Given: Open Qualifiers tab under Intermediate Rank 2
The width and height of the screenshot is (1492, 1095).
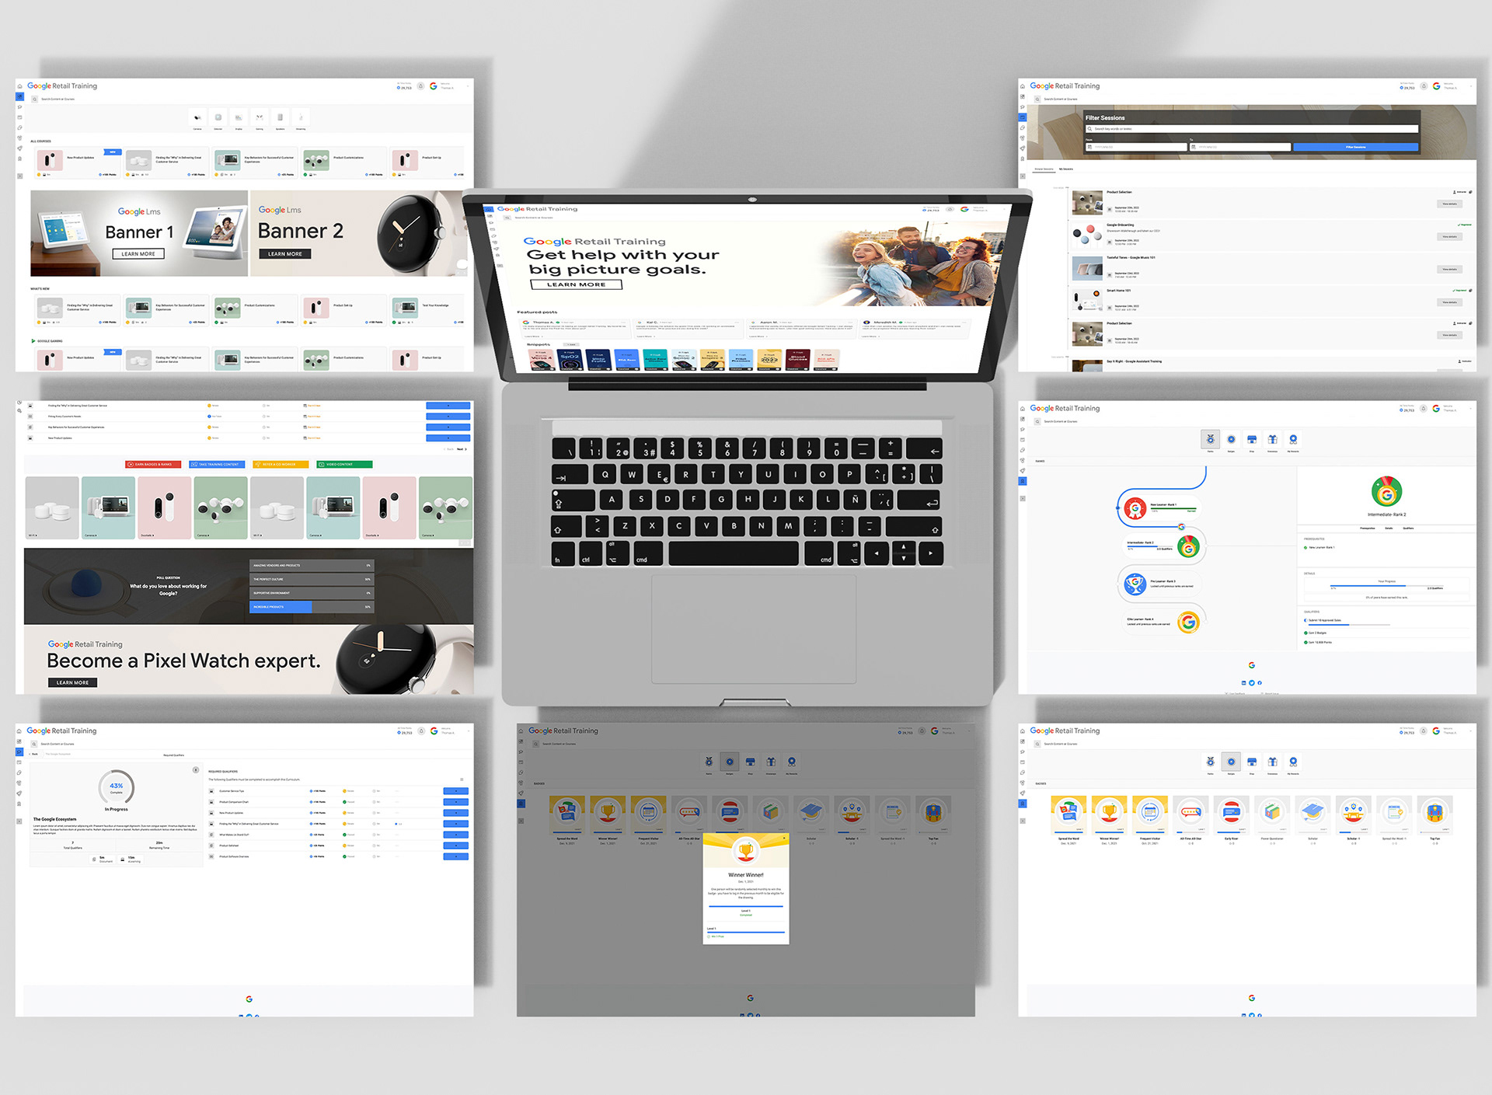Looking at the screenshot, I should (x=1408, y=528).
